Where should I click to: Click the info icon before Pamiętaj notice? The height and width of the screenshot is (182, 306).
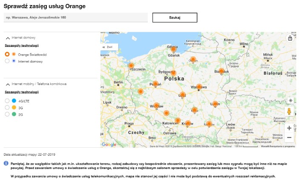[6, 163]
